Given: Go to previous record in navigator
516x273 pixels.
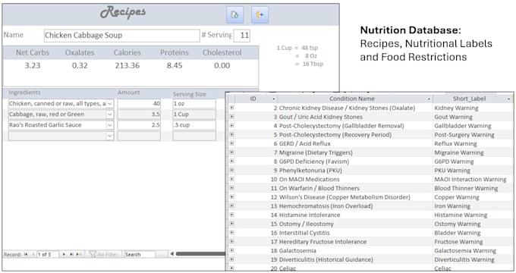Looking at the screenshot, I should [x=33, y=254].
